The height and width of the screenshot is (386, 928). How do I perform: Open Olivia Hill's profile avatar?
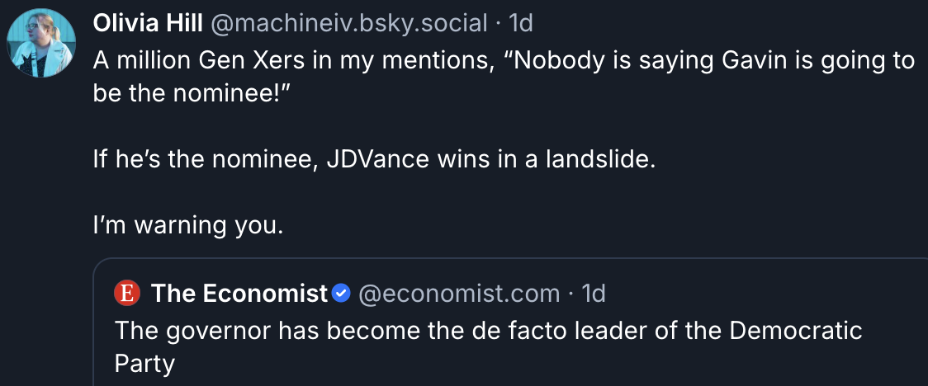tap(40, 43)
